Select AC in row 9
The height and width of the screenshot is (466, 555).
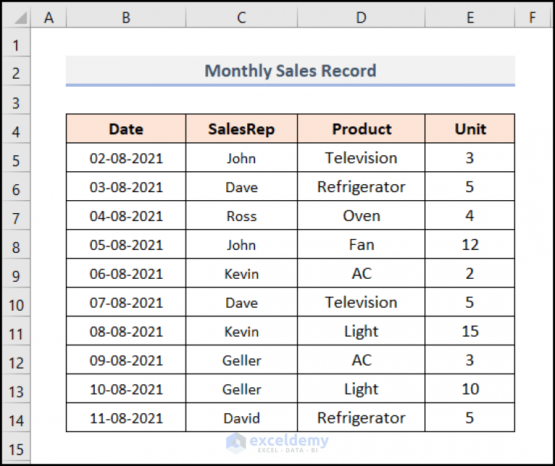point(361,273)
